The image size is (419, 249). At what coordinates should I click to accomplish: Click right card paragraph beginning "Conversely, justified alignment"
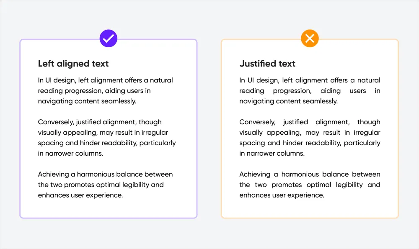click(x=310, y=138)
